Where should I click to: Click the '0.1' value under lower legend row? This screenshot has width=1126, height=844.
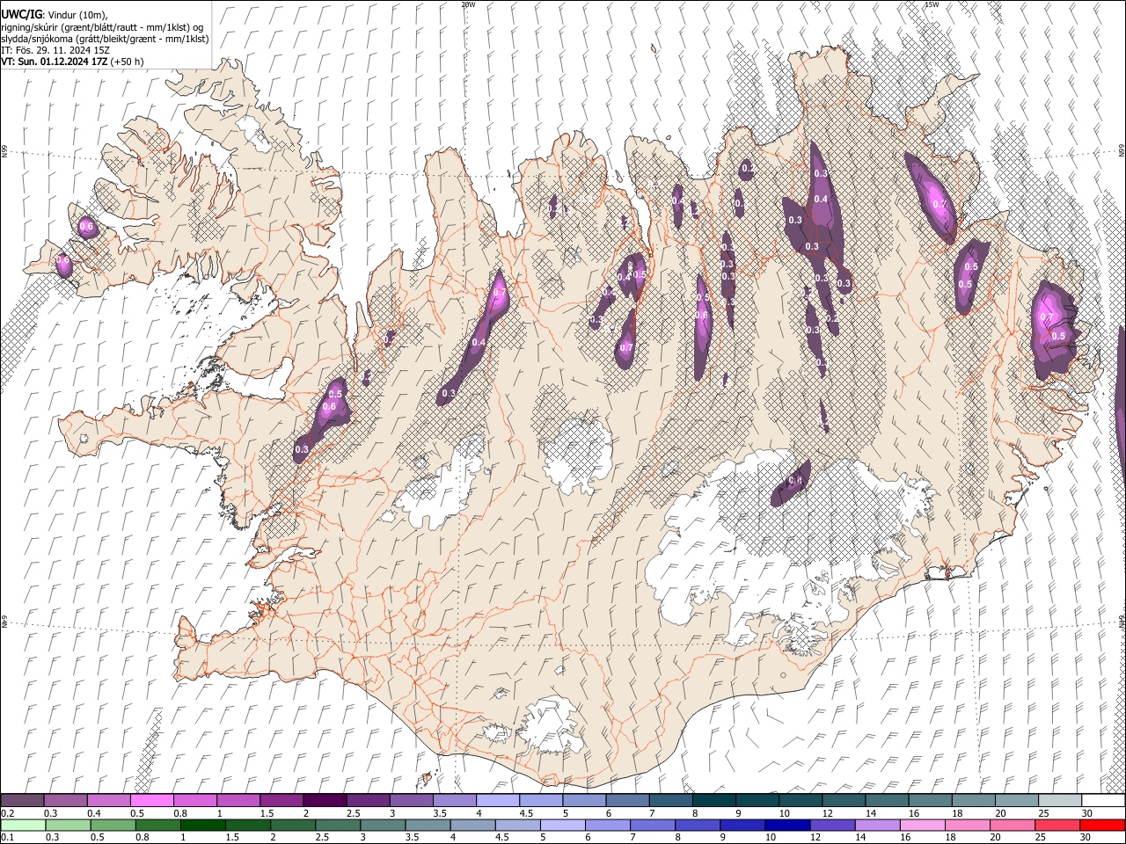point(8,837)
